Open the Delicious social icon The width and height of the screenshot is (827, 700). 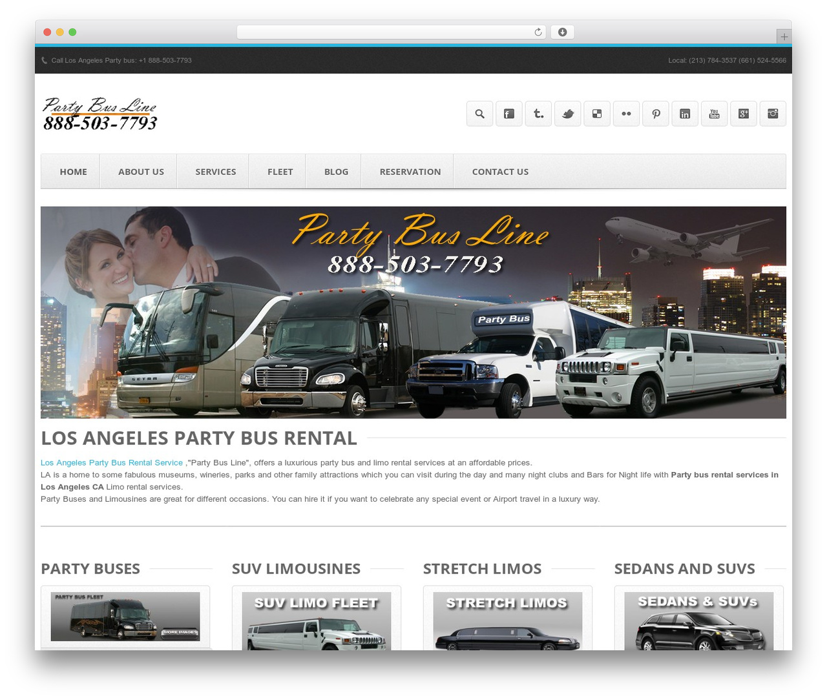click(x=597, y=114)
